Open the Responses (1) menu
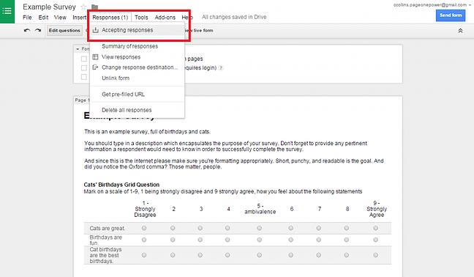 [x=110, y=18]
